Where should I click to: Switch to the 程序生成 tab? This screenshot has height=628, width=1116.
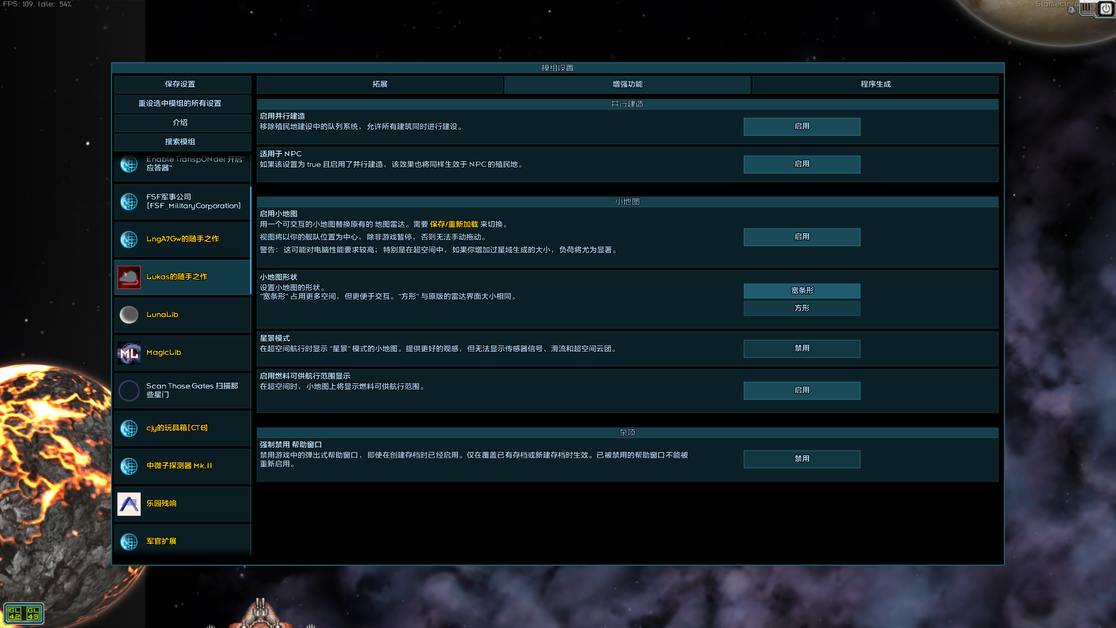(875, 84)
